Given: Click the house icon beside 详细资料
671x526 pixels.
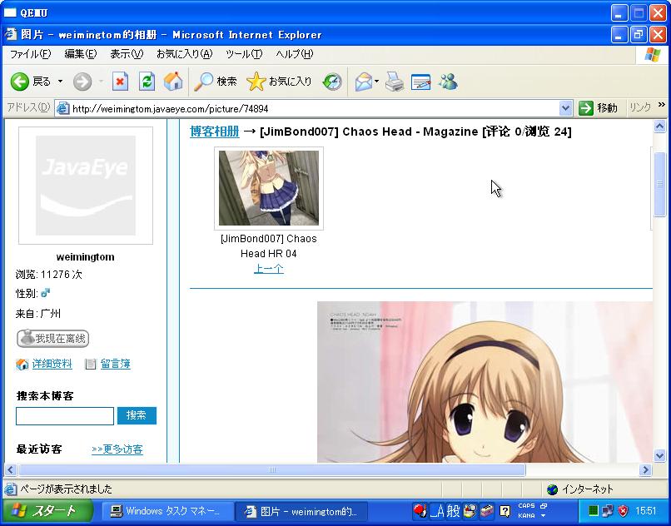Looking at the screenshot, I should tap(22, 365).
